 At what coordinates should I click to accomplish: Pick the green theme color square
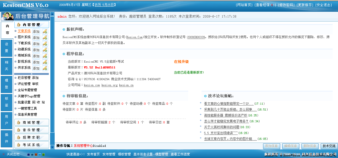click(x=43, y=155)
